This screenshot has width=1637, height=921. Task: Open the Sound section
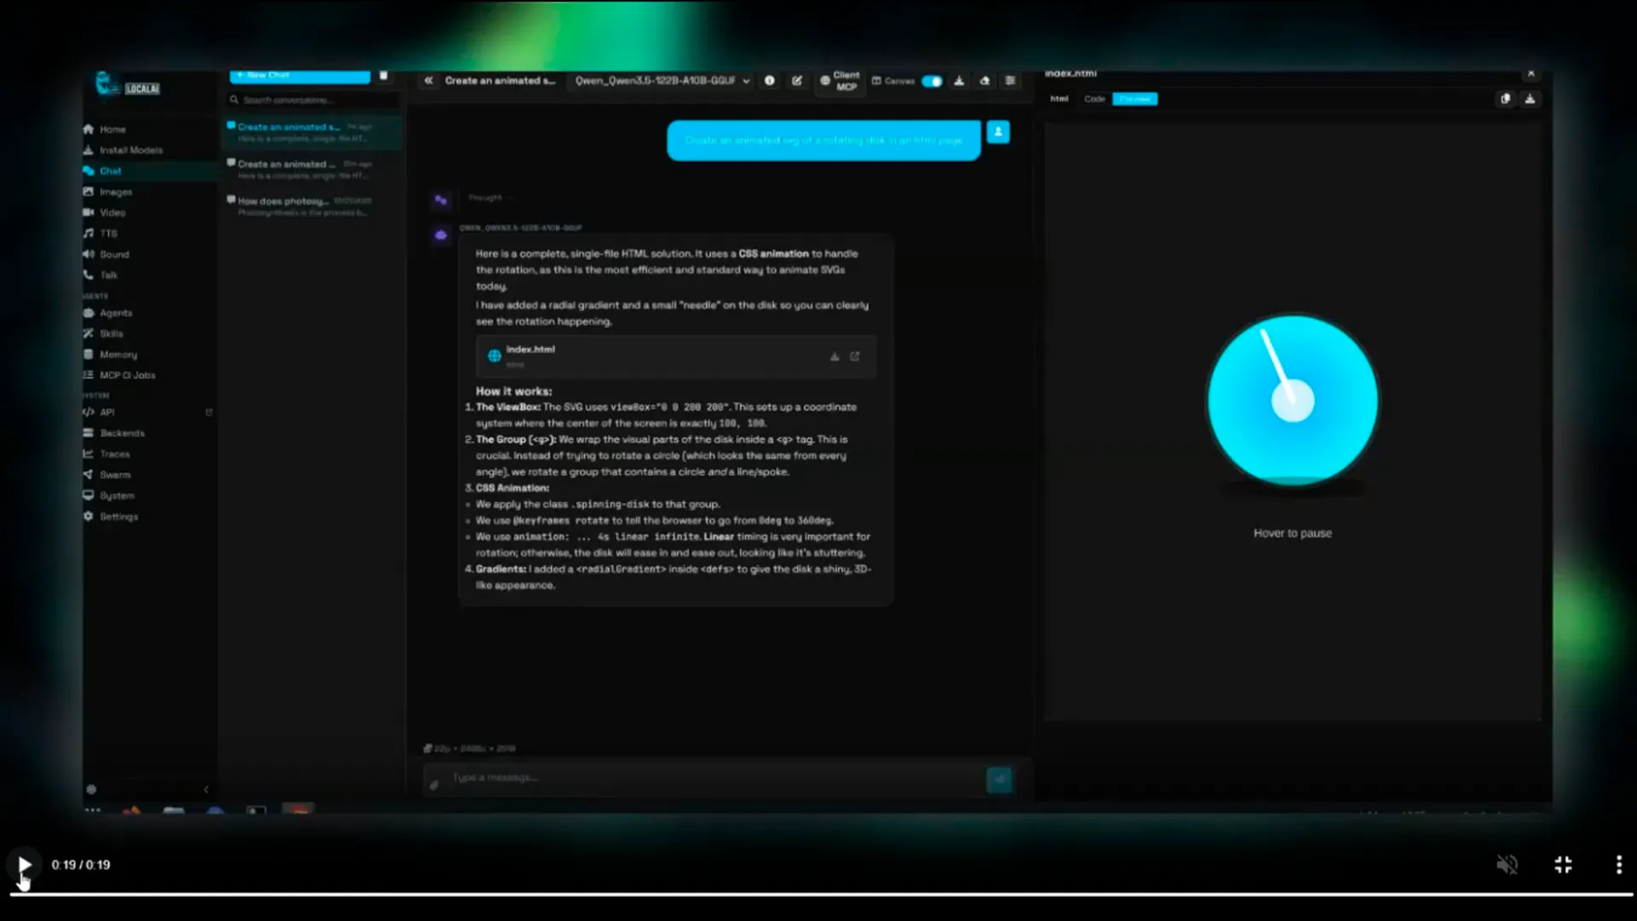[114, 254]
